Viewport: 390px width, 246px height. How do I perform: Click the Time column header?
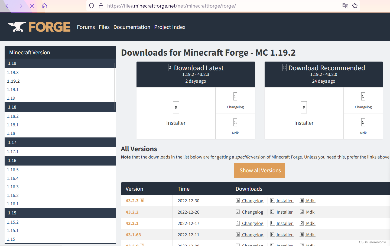(x=184, y=189)
